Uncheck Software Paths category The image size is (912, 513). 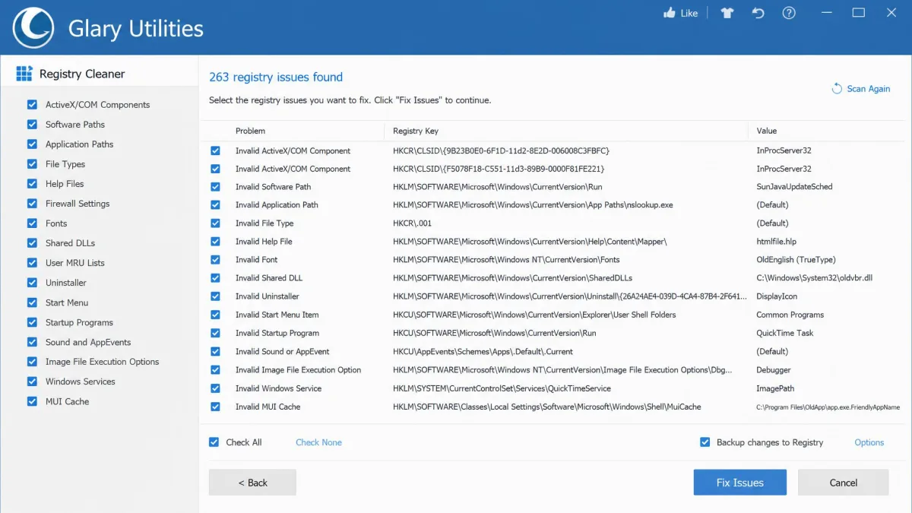(32, 124)
